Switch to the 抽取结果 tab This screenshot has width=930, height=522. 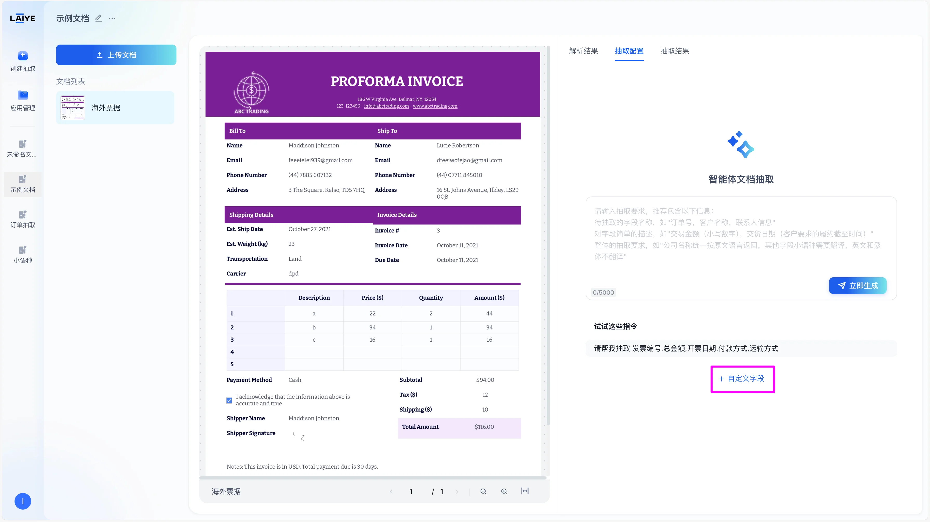pos(675,51)
